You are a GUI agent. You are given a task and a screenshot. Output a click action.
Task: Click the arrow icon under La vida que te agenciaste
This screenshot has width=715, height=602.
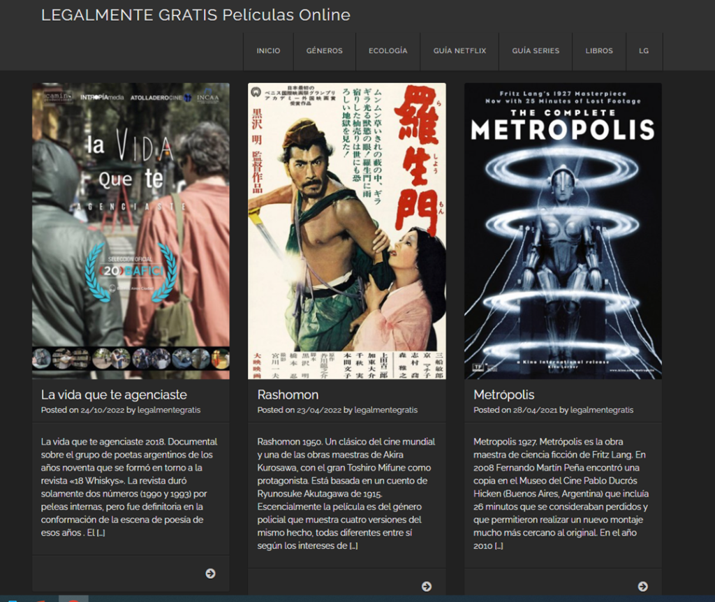210,573
